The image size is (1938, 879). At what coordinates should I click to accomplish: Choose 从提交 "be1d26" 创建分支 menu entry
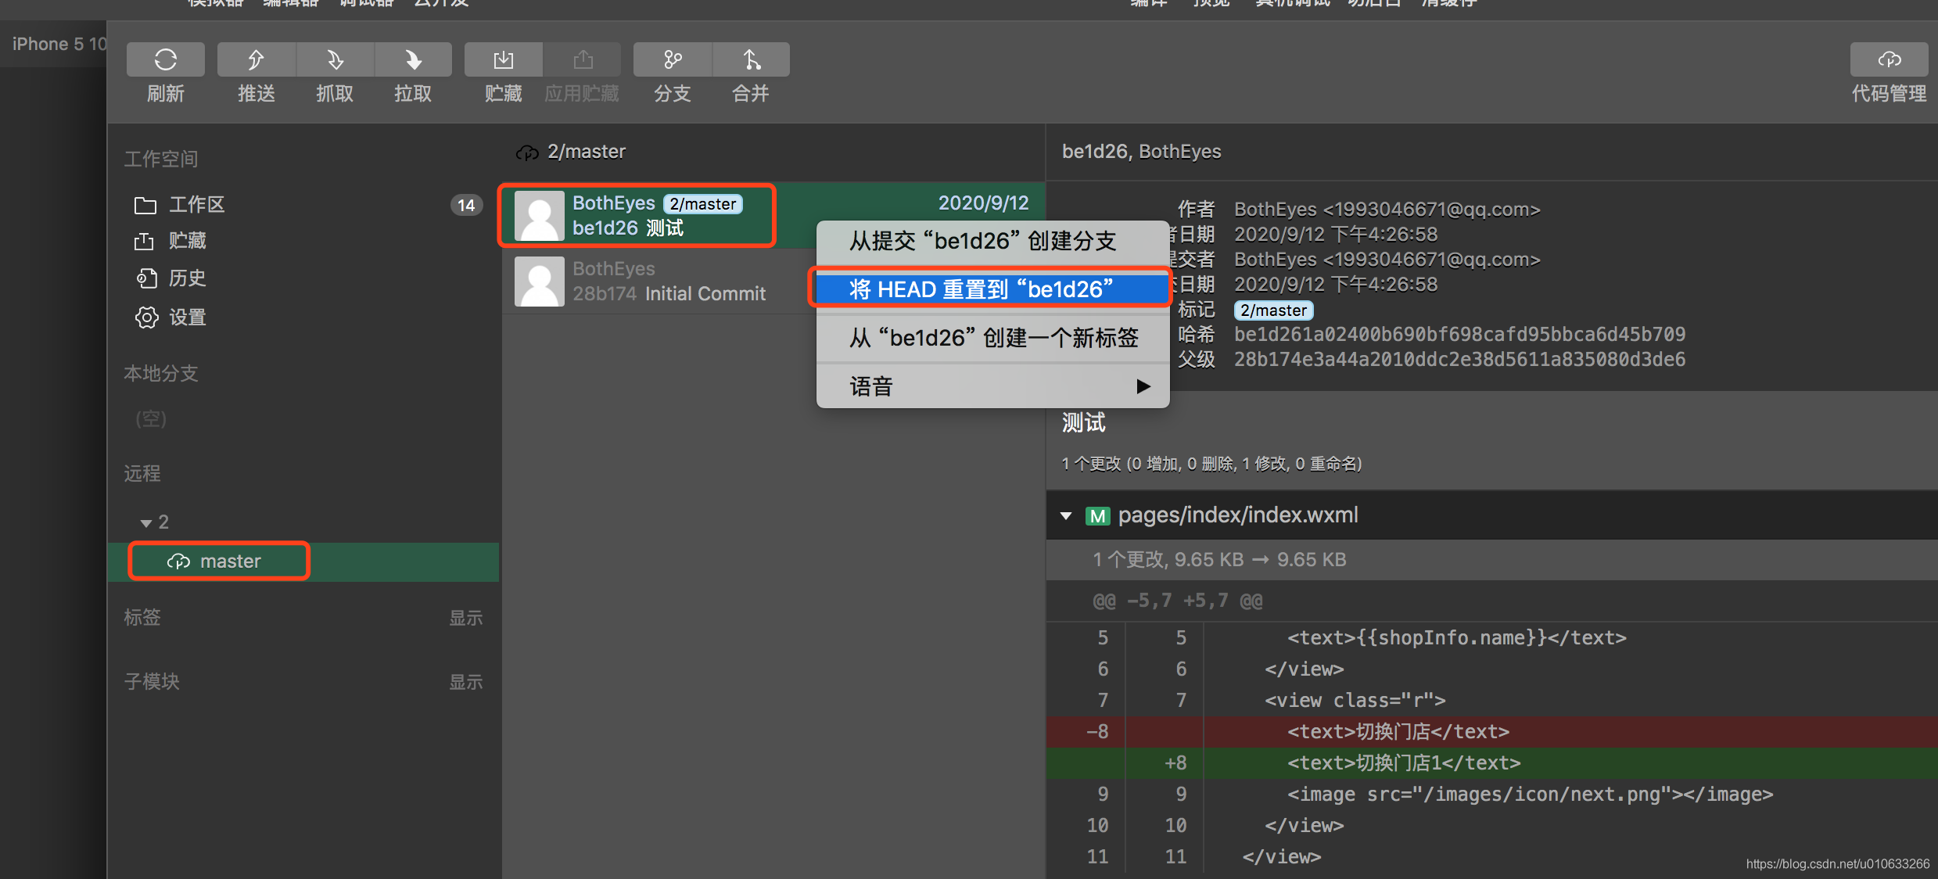982,241
